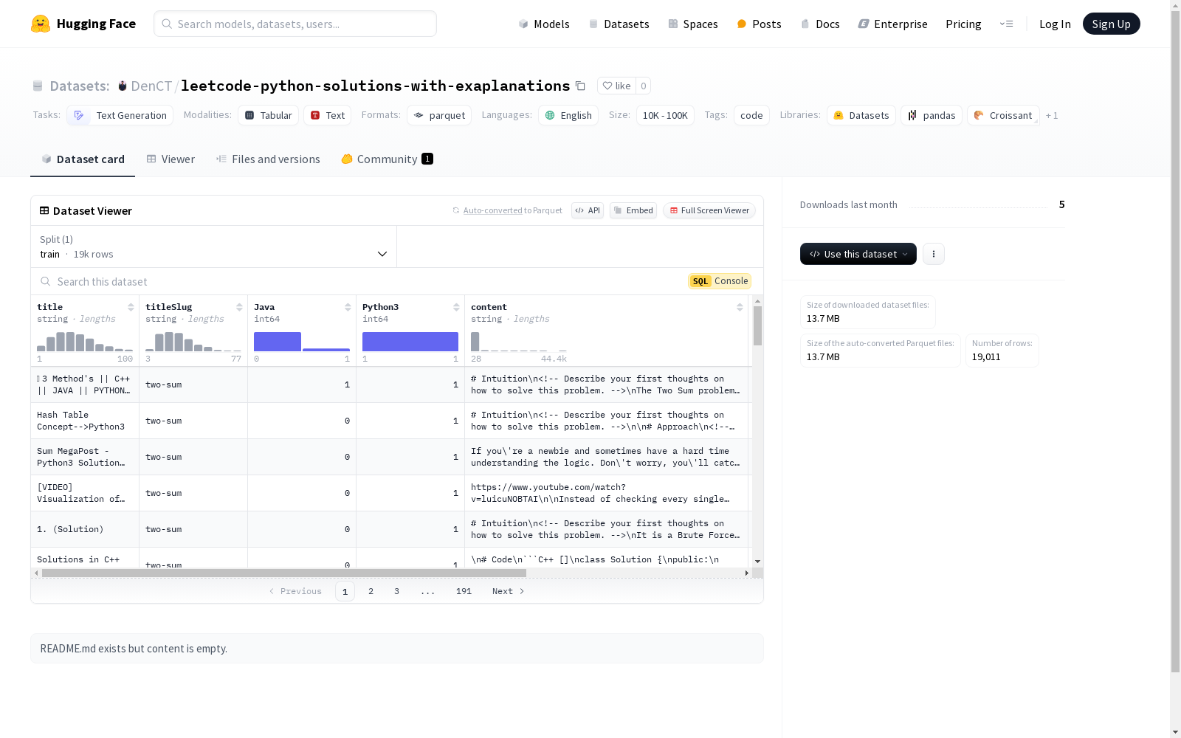Click the Sign Up button

(x=1111, y=24)
